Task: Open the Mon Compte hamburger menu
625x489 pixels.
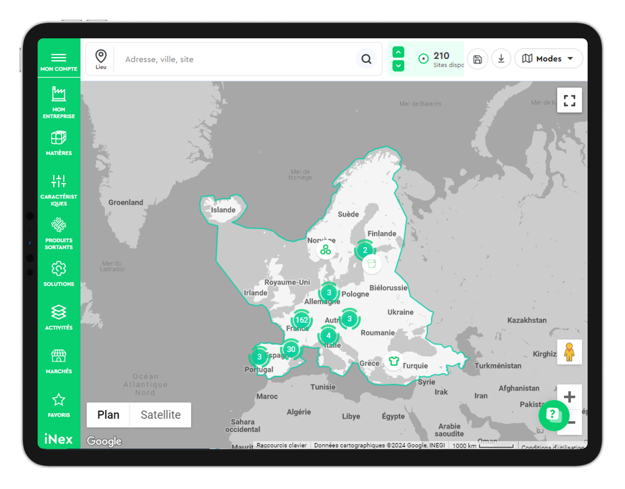Action: click(x=59, y=58)
